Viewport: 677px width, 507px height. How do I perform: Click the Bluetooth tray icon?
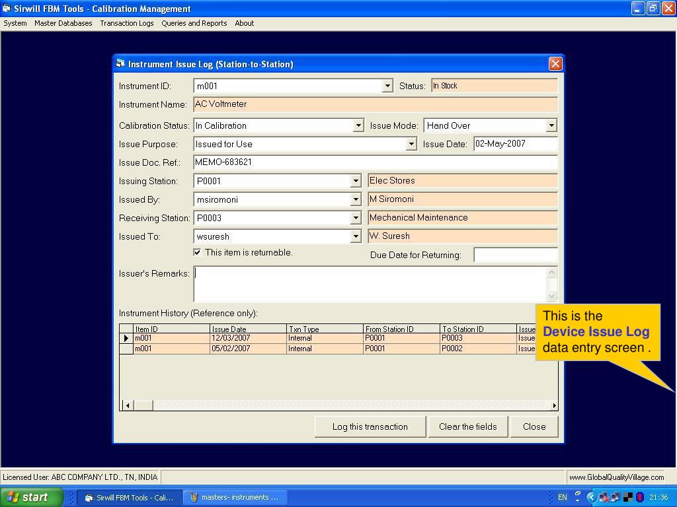[x=640, y=498]
